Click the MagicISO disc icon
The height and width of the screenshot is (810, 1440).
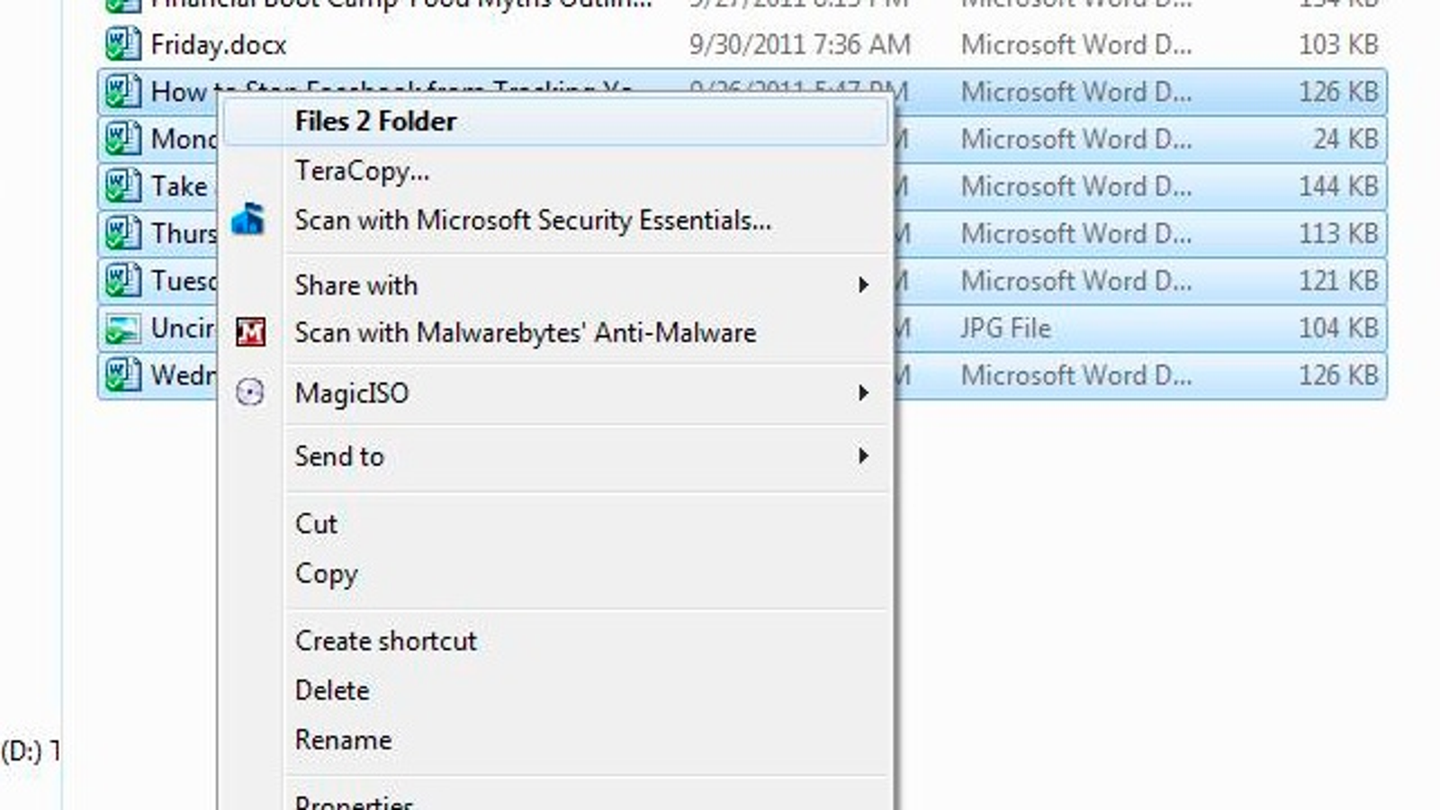pos(249,392)
